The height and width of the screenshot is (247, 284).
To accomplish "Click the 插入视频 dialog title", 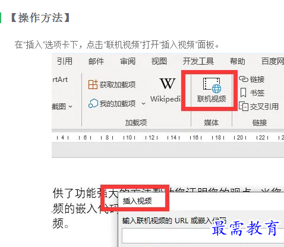I will pos(137,201).
